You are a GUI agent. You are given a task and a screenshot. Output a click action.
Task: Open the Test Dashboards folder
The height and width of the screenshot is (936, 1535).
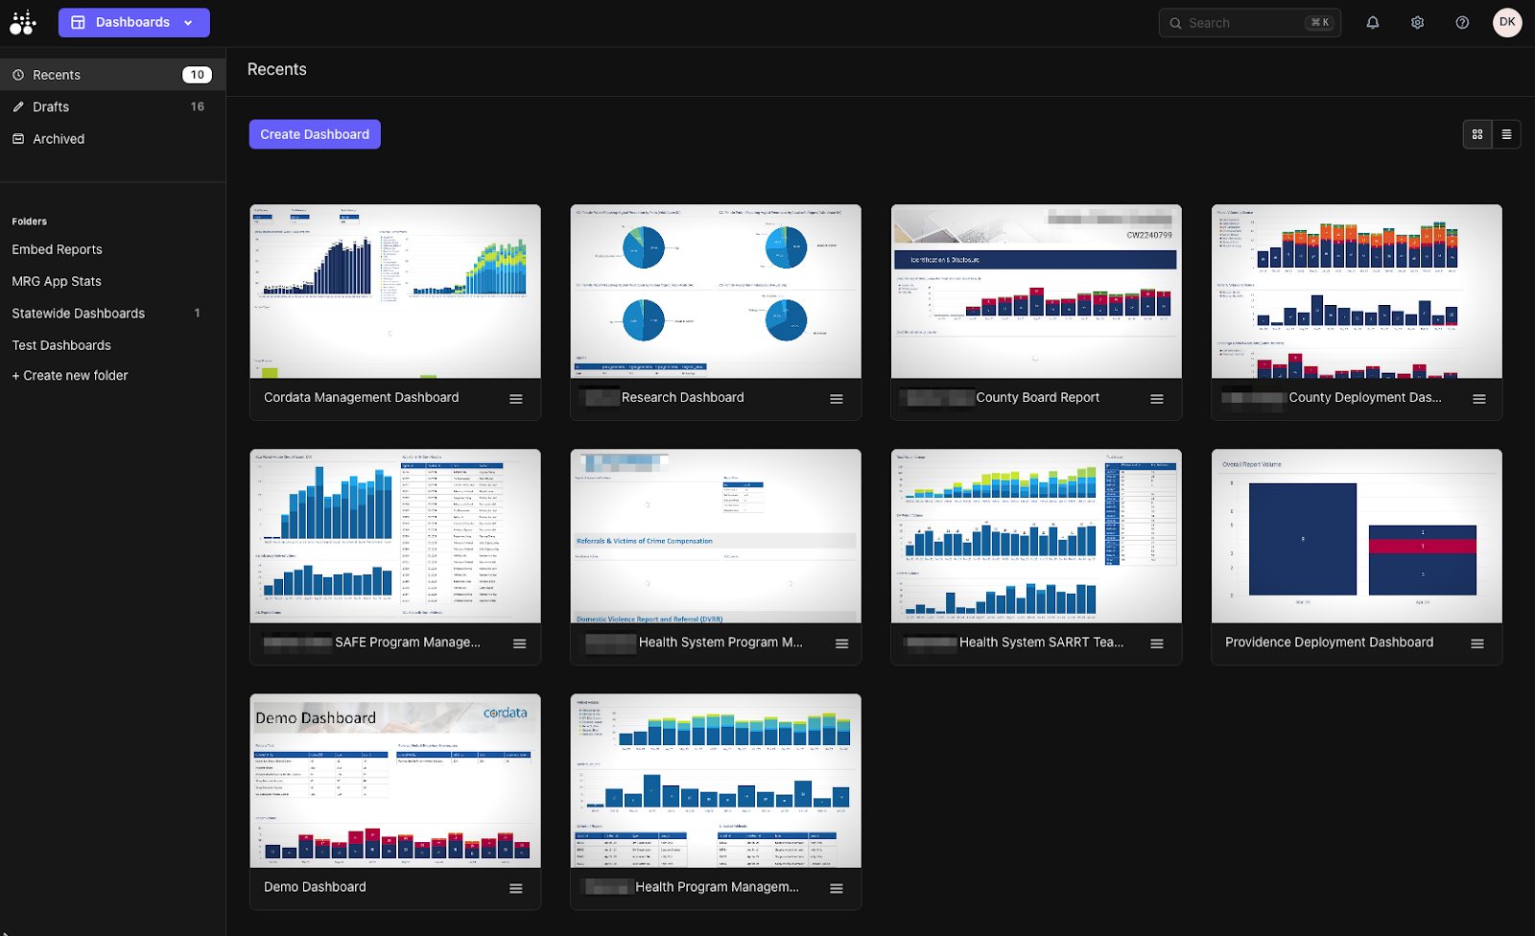click(61, 344)
